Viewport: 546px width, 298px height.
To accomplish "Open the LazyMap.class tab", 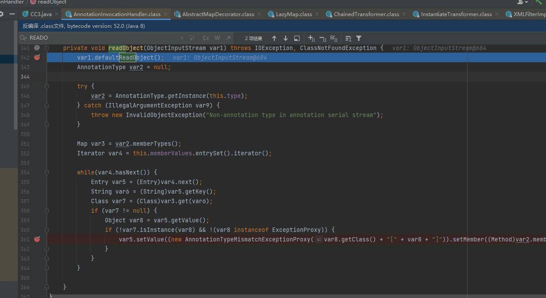I will [293, 14].
